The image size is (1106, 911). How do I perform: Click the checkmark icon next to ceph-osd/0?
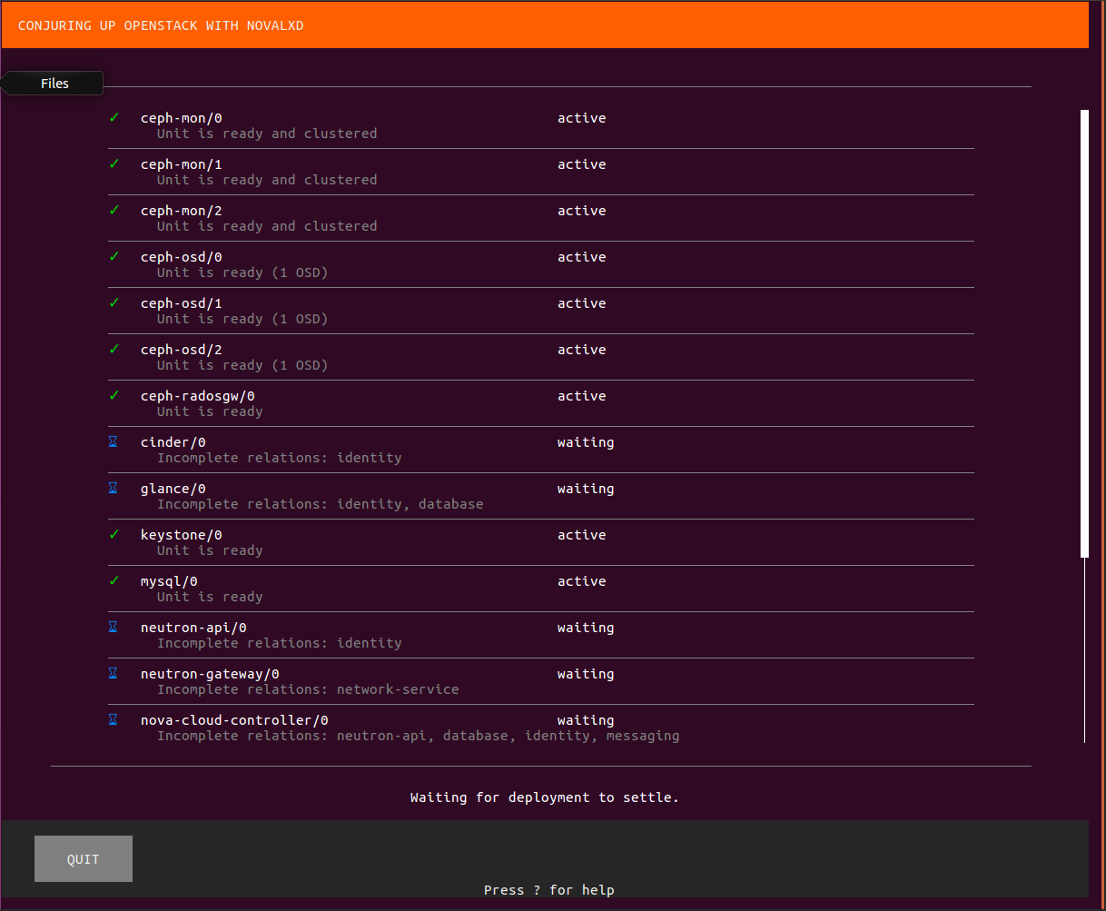click(x=114, y=256)
